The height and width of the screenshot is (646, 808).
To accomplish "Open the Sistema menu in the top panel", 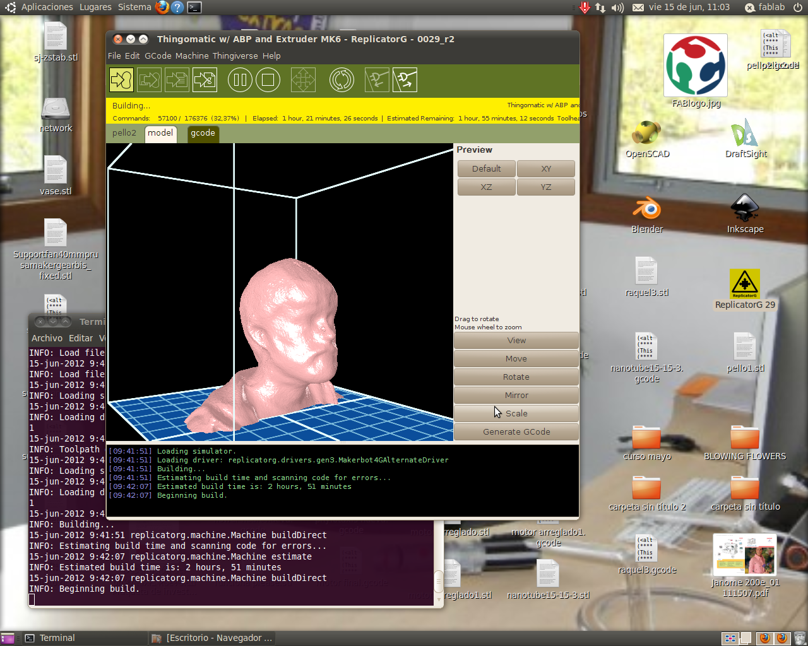I will (x=134, y=7).
